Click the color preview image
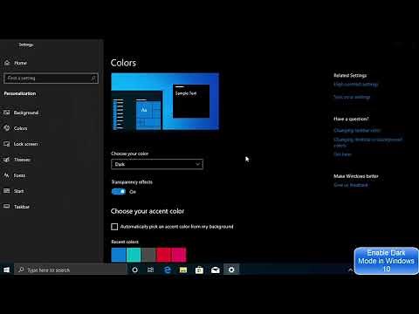Screen dimensions: 419x314 click(x=165, y=101)
